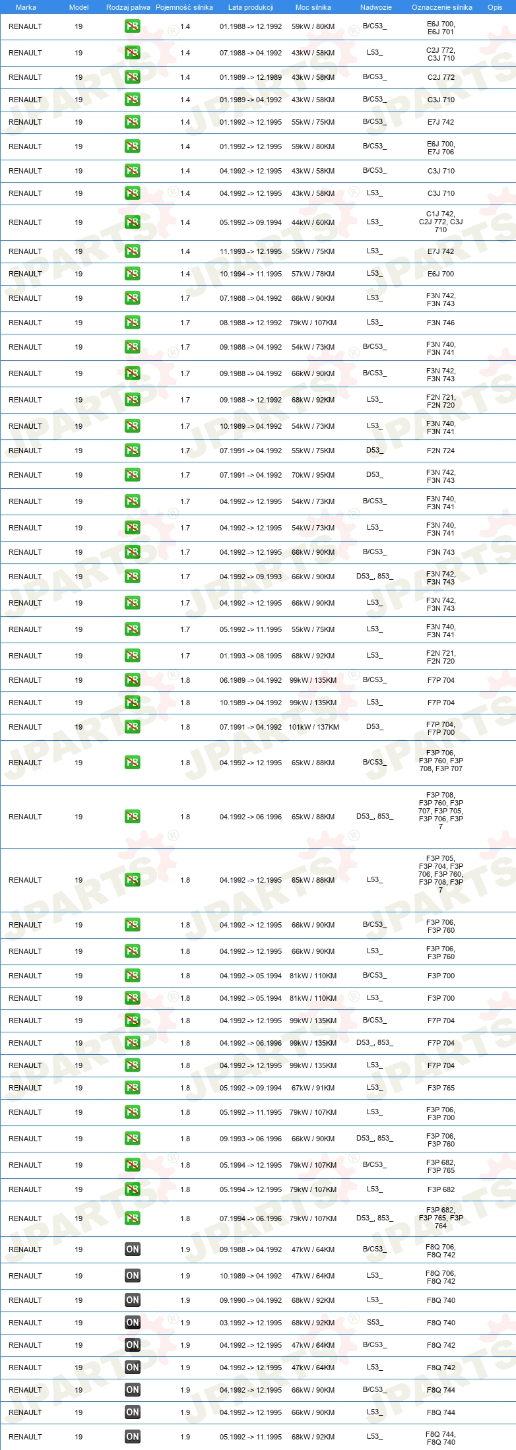
Task: Click the petrol icon in the 06.1989 -> 04.1992 row
Action: (x=132, y=680)
